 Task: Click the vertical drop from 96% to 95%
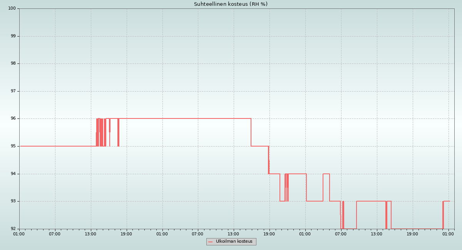coord(251,132)
